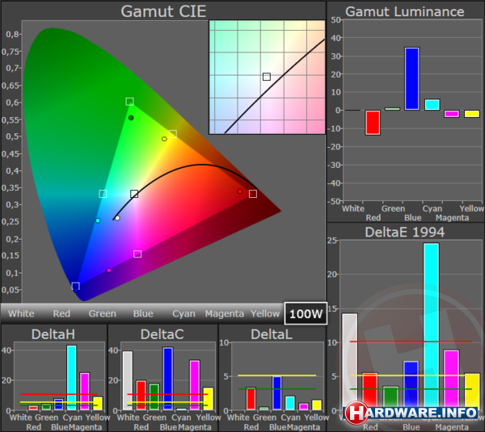Click the red bar in DeltaC chart
This screenshot has height=432, width=485.
[x=141, y=395]
